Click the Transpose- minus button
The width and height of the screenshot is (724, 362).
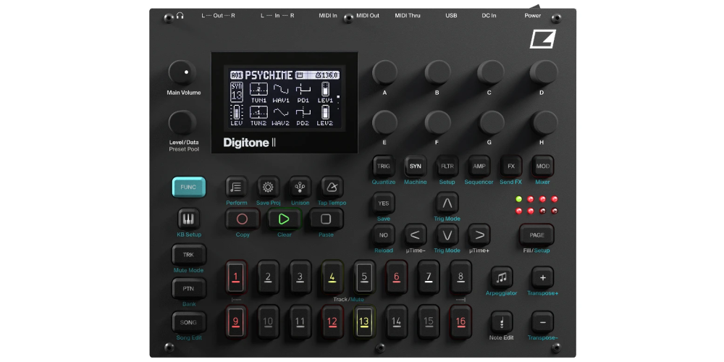542,322
